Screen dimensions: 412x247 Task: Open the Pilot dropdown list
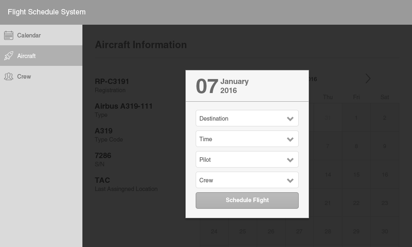coord(247,159)
